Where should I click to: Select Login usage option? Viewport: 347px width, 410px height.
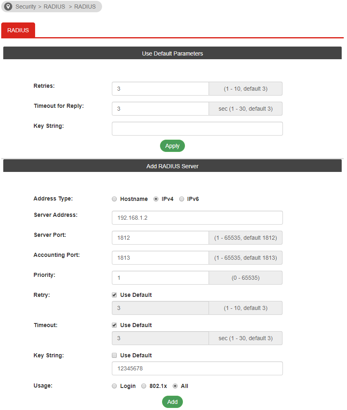pos(114,386)
